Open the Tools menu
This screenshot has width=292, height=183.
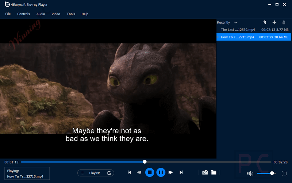click(x=71, y=14)
